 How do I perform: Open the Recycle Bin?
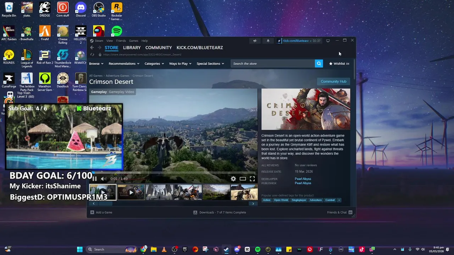click(9, 10)
